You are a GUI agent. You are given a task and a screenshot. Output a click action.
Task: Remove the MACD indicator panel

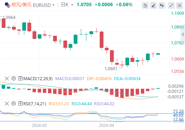click(x=7, y=78)
